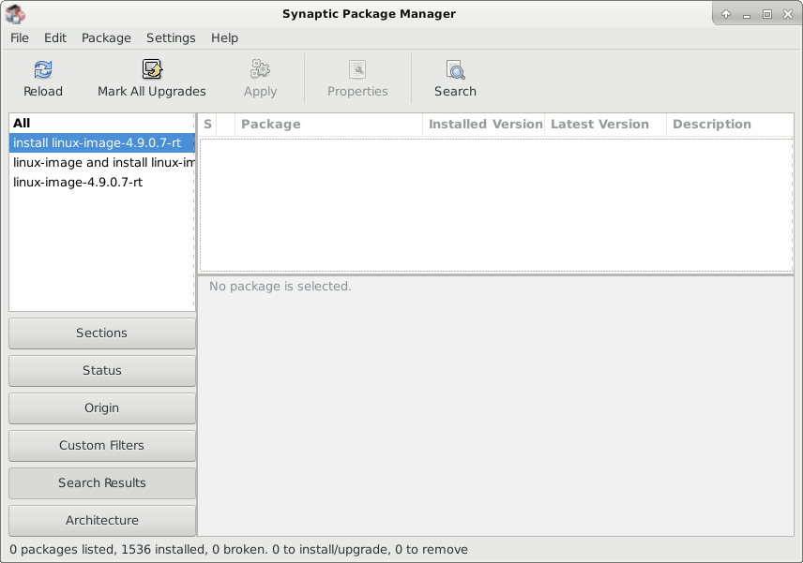This screenshot has width=803, height=563.
Task: Sort by Installed Version column header
Action: 484,125
